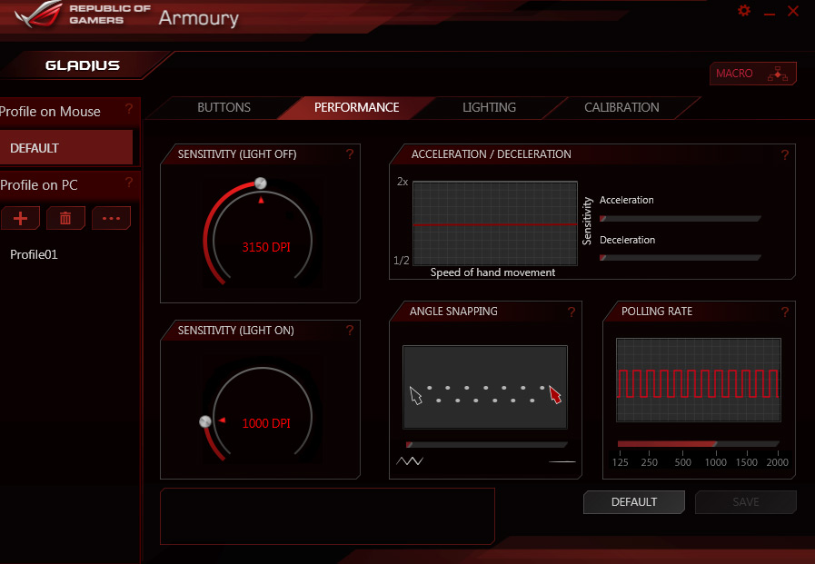The image size is (815, 564).
Task: Show help for Profile on PC
Action: coord(129,183)
